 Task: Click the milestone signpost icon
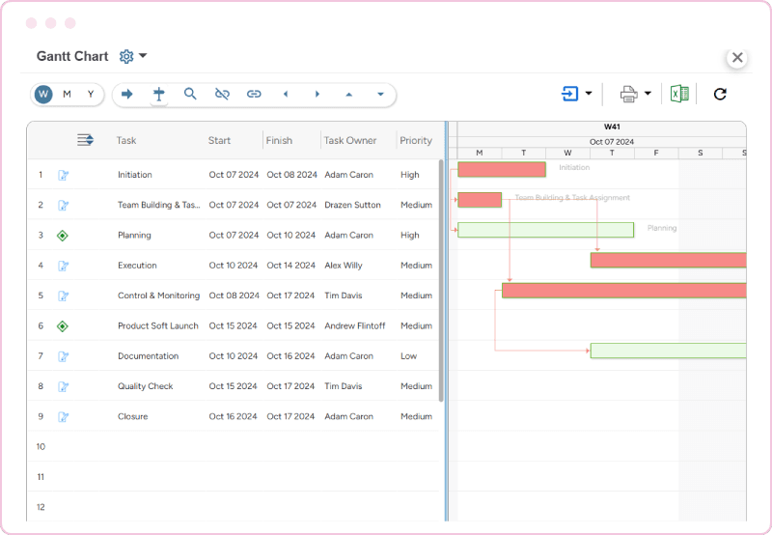click(159, 94)
